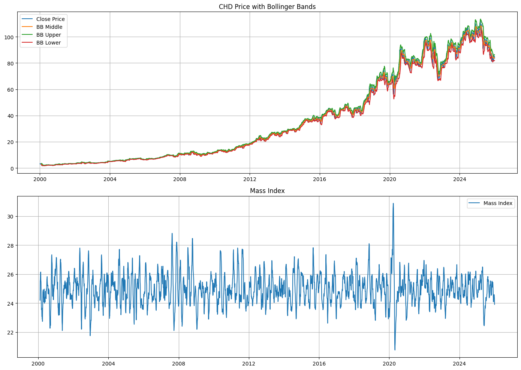Screen dimensions: 521x370
Task: Click the 28 tick on Mass Index y-axis
Action: point(11,245)
